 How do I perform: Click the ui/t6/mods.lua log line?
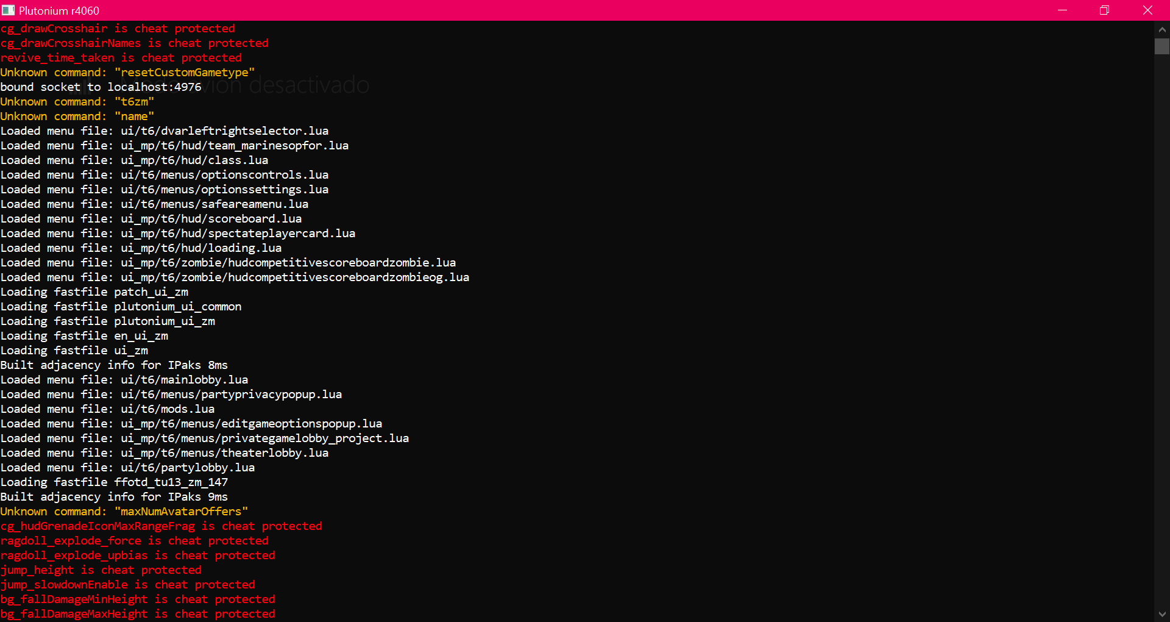107,409
